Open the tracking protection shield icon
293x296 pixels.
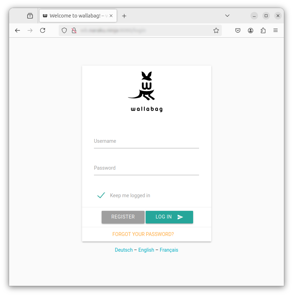click(x=64, y=30)
